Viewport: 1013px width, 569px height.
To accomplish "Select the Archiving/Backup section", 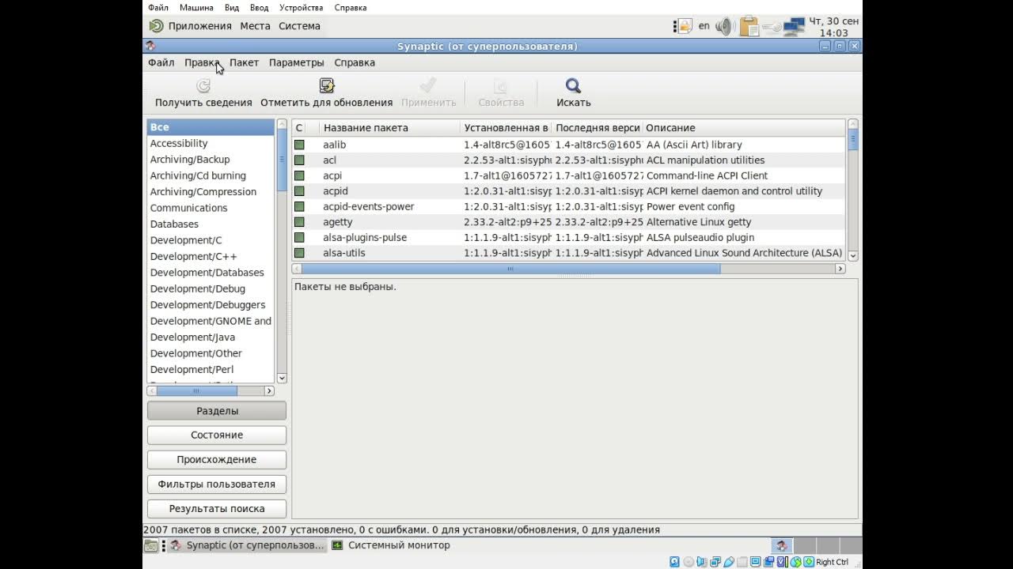I will click(190, 160).
